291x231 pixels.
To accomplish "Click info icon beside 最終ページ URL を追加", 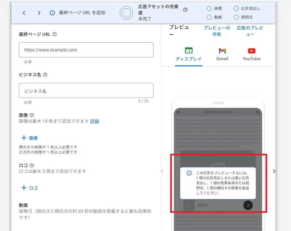I will 52,13.
